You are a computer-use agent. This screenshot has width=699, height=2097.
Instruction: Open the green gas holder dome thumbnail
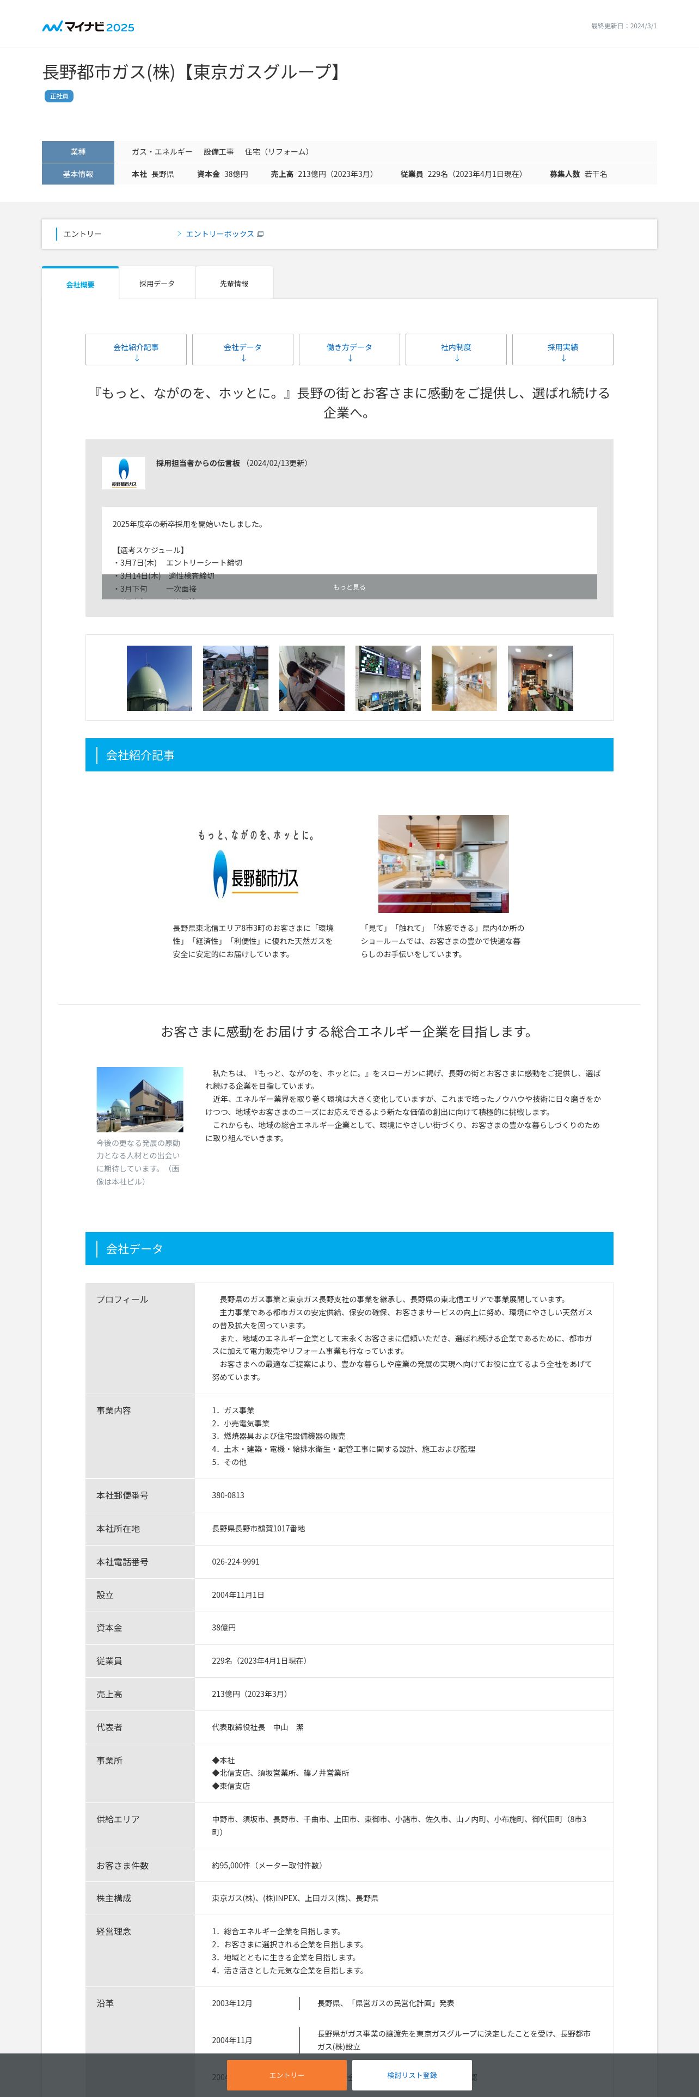point(160,678)
